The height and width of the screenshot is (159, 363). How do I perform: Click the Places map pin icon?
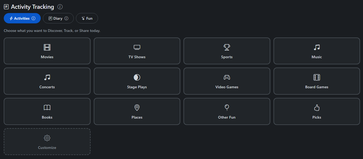click(137, 107)
